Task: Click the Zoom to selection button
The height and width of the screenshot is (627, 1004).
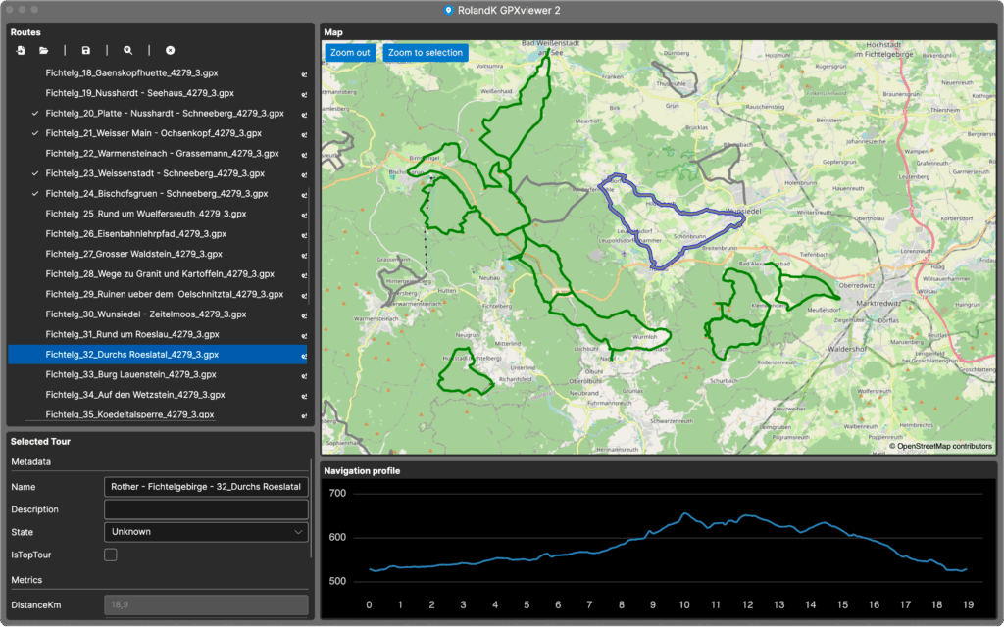Action: pyautogui.click(x=425, y=53)
